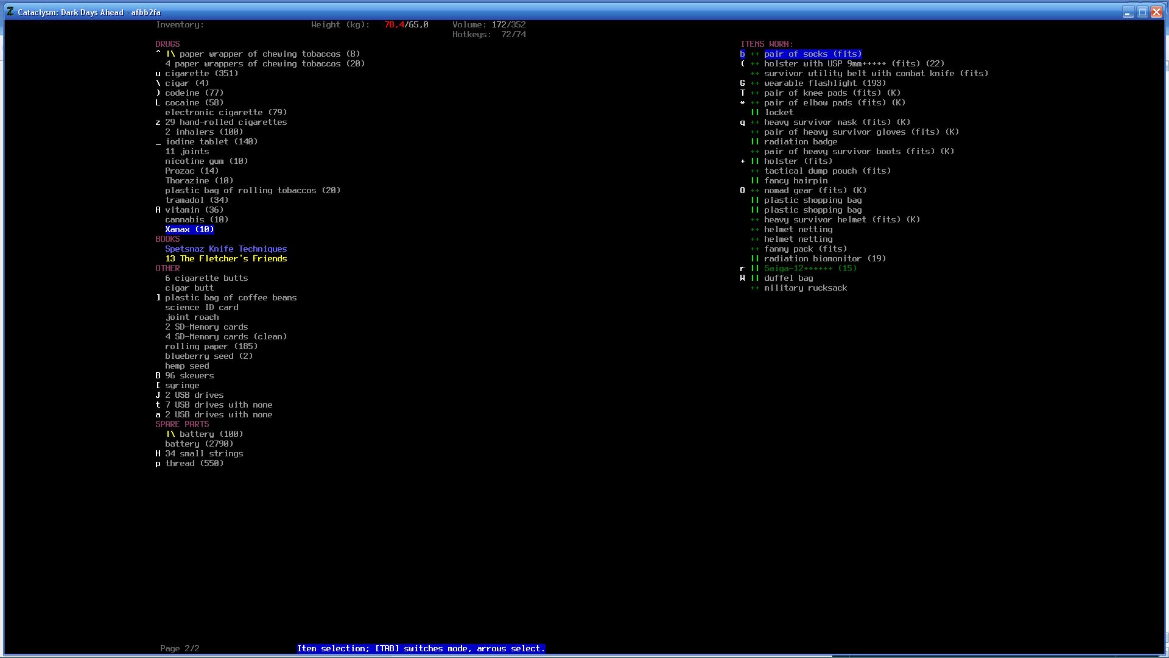Select the highlighted Xanax (10) entry
1169x658 pixels.
pos(189,230)
